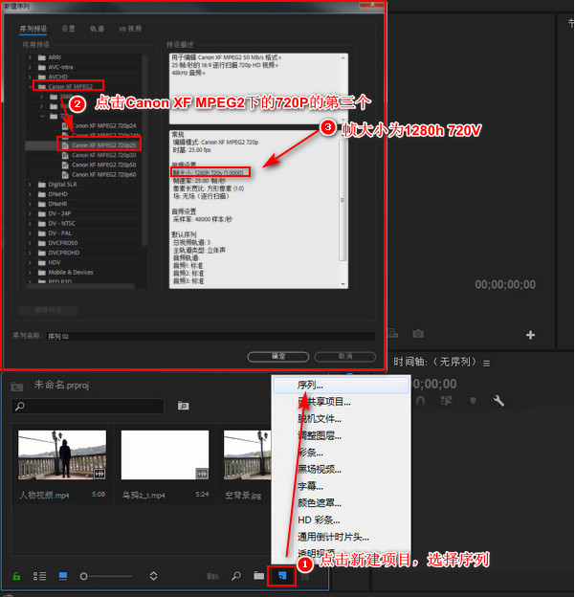Expand the DNxHD preset folder
This screenshot has height=597, width=575.
click(30, 194)
